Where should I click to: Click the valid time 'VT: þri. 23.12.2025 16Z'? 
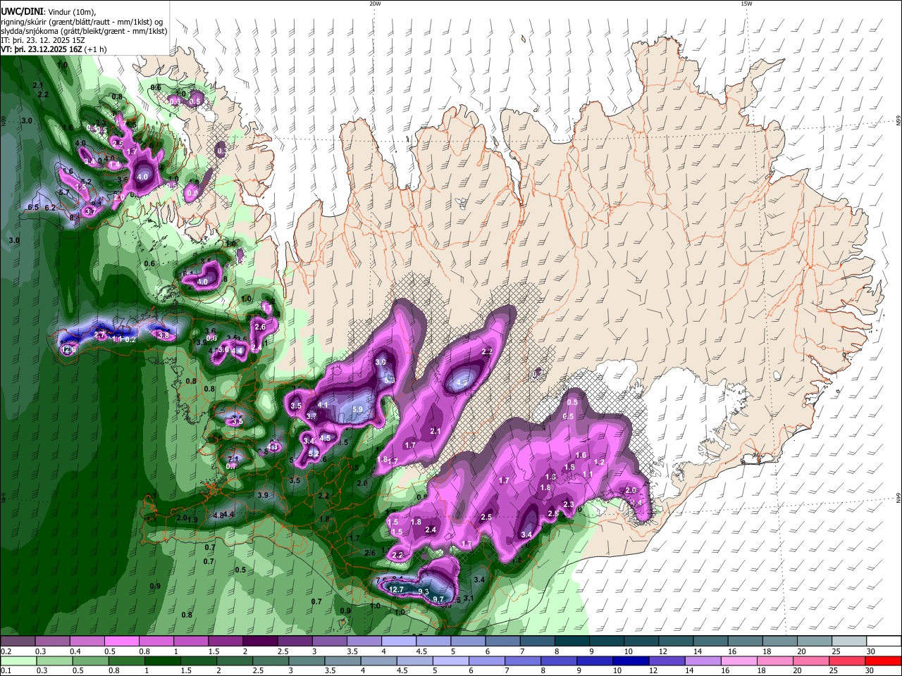coord(42,49)
